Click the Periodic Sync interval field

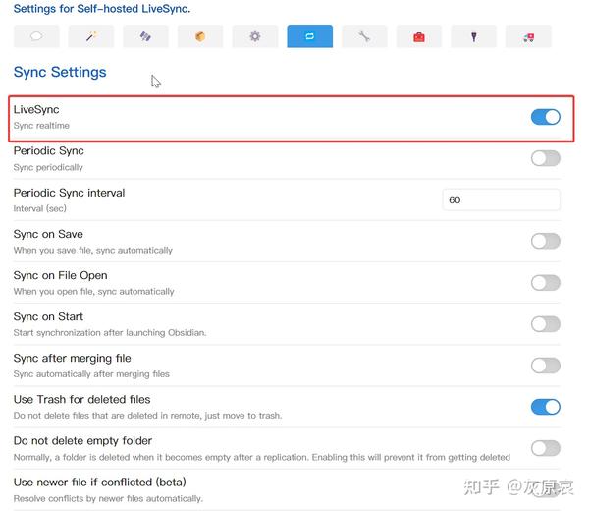click(501, 199)
